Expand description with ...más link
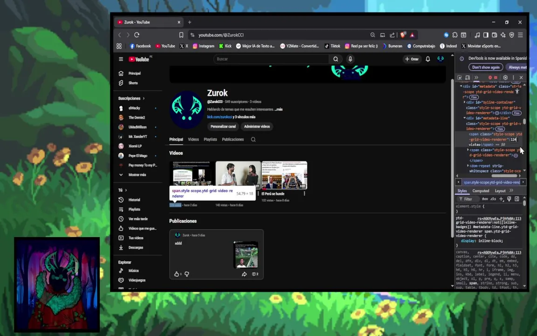Viewport: 537px width, 336px height. [x=278, y=109]
